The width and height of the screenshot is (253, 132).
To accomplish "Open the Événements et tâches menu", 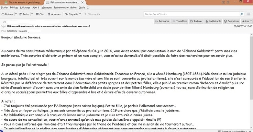I will pos(65,8).
